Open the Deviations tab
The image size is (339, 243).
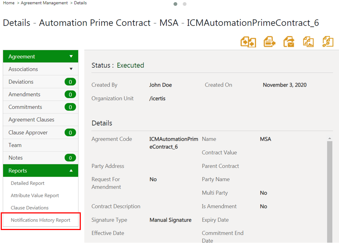(41, 82)
